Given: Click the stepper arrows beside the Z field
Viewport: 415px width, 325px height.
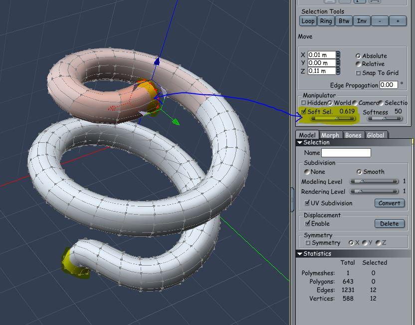Looking at the screenshot, I should pyautogui.click(x=338, y=71).
